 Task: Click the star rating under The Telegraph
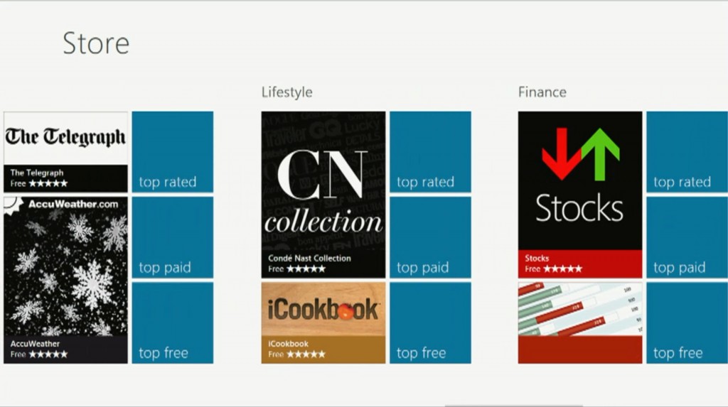tap(48, 183)
